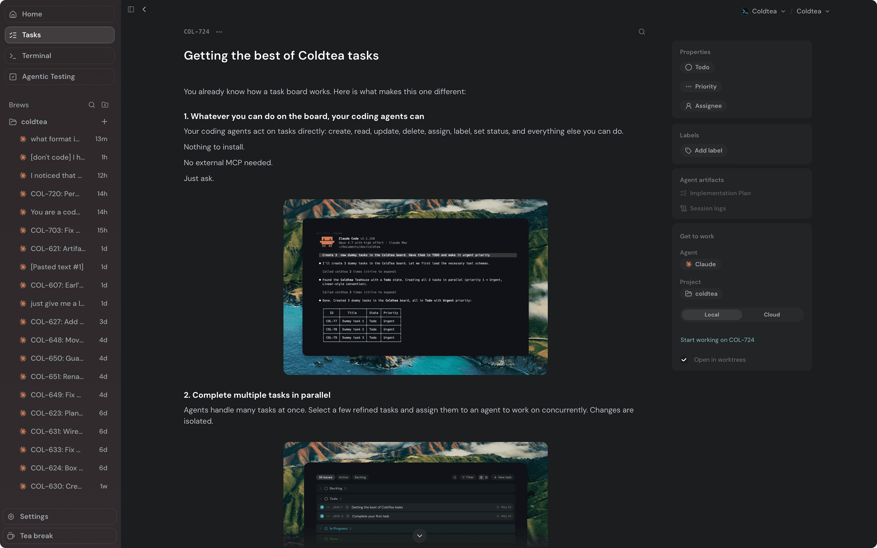
Task: Open session 'COL-621: Artifa...'
Action: [63, 249]
